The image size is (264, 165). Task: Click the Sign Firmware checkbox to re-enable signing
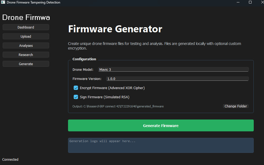pyautogui.click(x=76, y=97)
